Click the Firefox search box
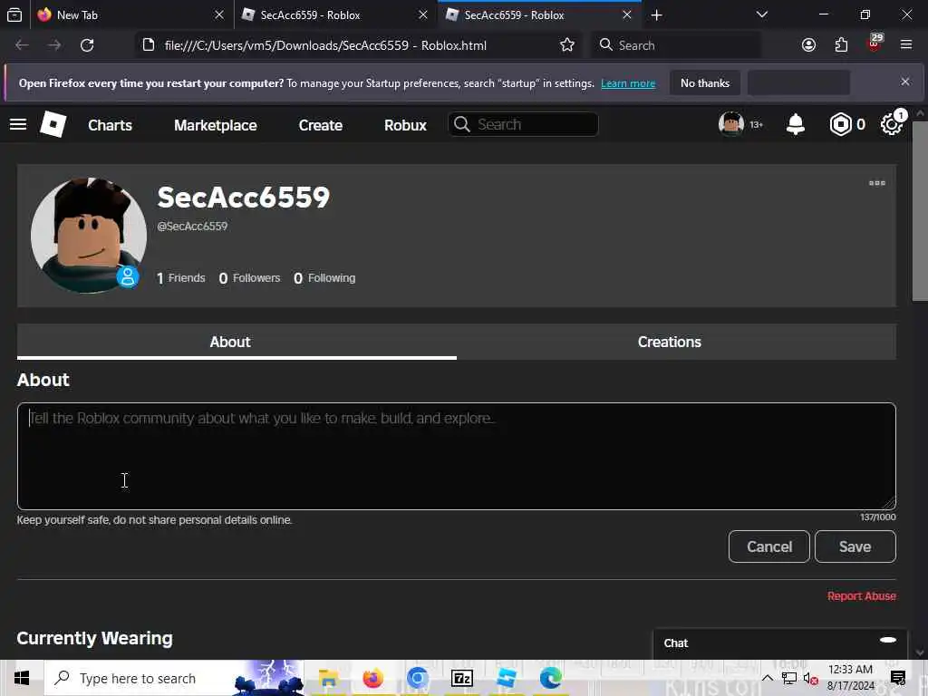928x696 pixels. coord(676,45)
